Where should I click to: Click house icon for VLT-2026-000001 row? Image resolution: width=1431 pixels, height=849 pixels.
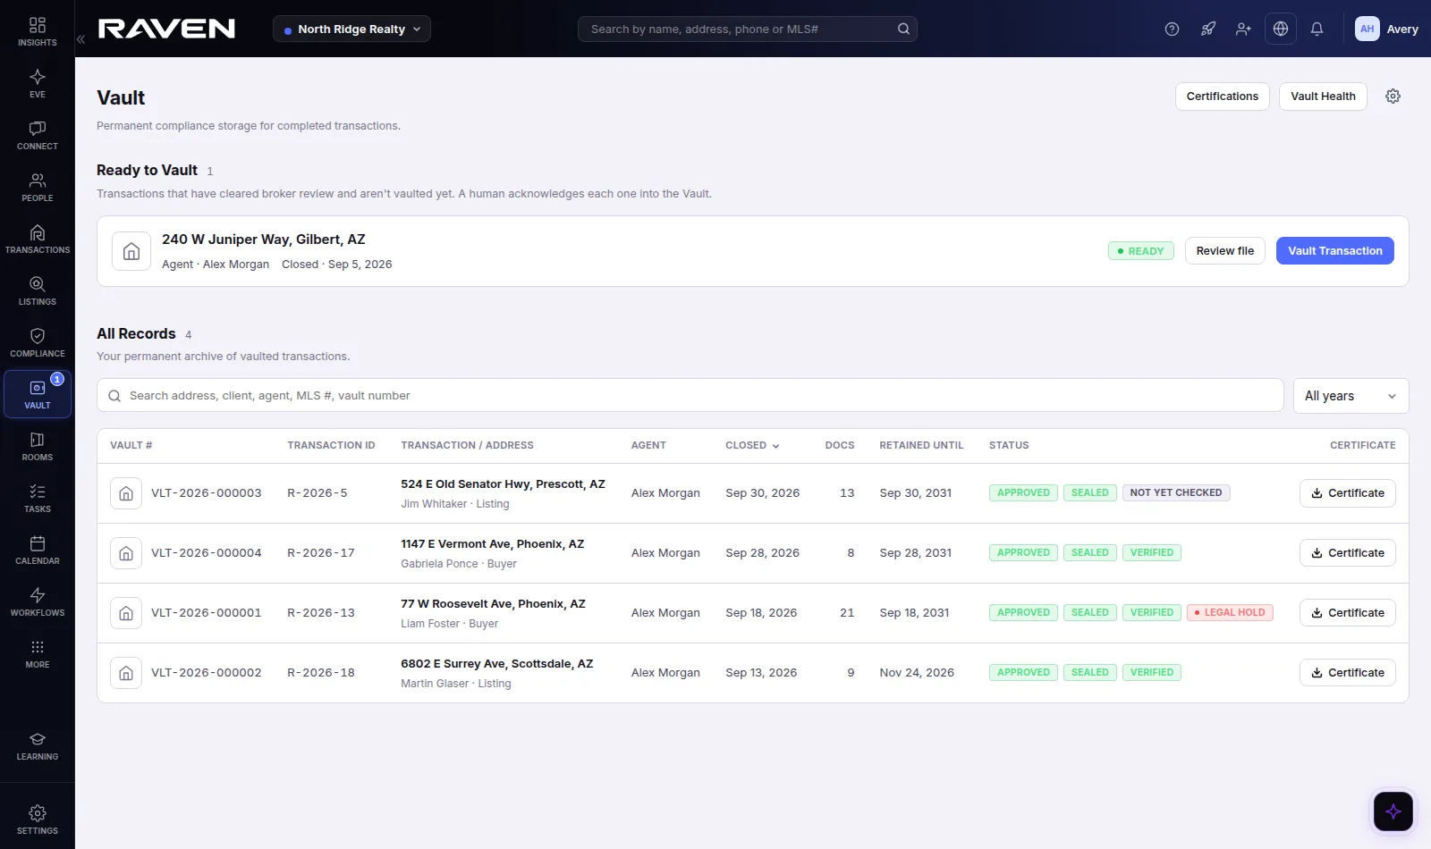point(126,613)
